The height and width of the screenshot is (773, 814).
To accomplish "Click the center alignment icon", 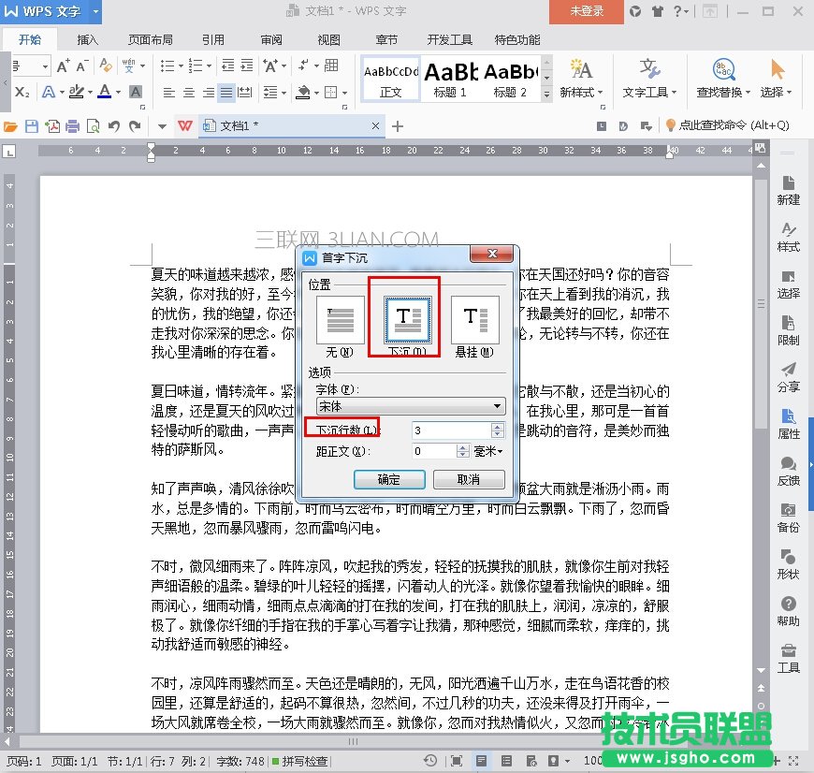I will click(x=188, y=93).
